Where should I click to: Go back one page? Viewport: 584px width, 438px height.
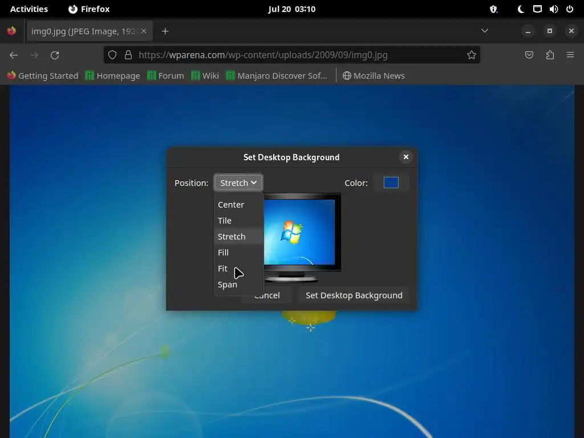click(x=14, y=55)
